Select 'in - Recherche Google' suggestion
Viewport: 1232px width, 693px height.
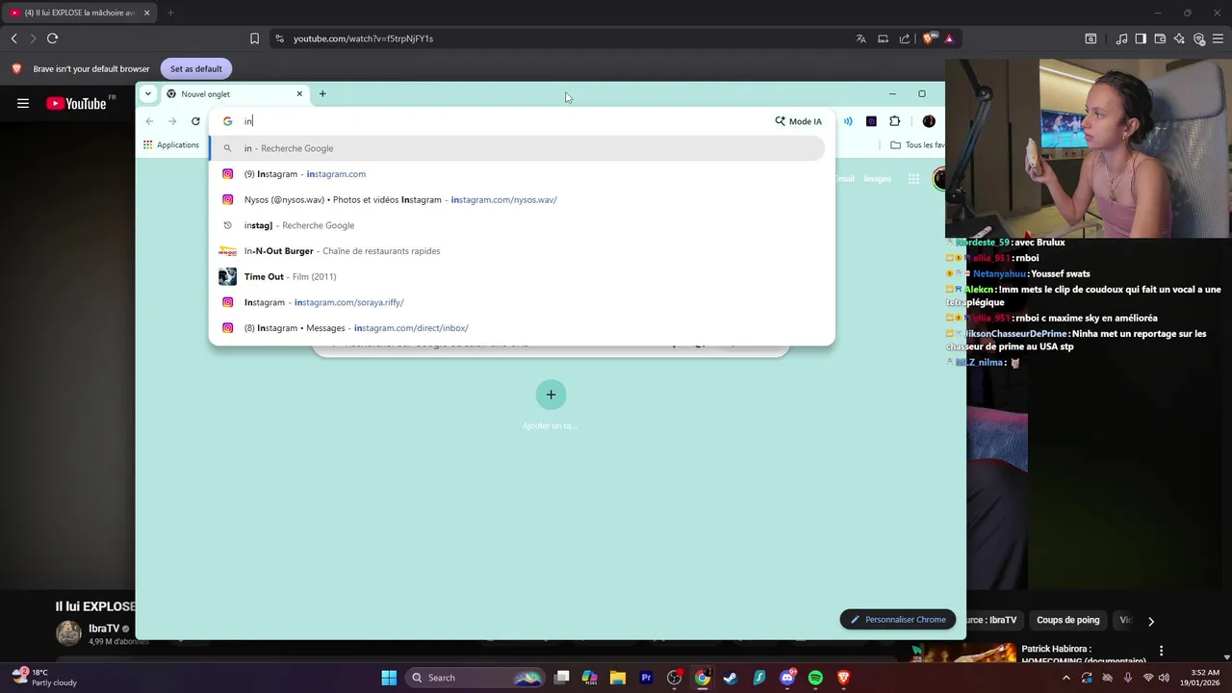click(518, 148)
